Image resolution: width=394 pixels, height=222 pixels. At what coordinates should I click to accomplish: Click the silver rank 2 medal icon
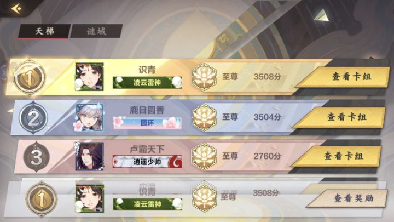click(33, 118)
